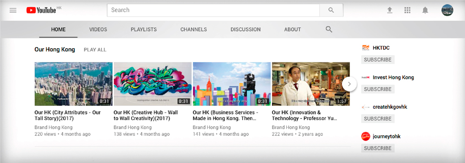Image resolution: width=465 pixels, height=163 pixels.
Task: Open title 'Our HK (City Attributes - Our Tall Story)'
Action: (68, 116)
